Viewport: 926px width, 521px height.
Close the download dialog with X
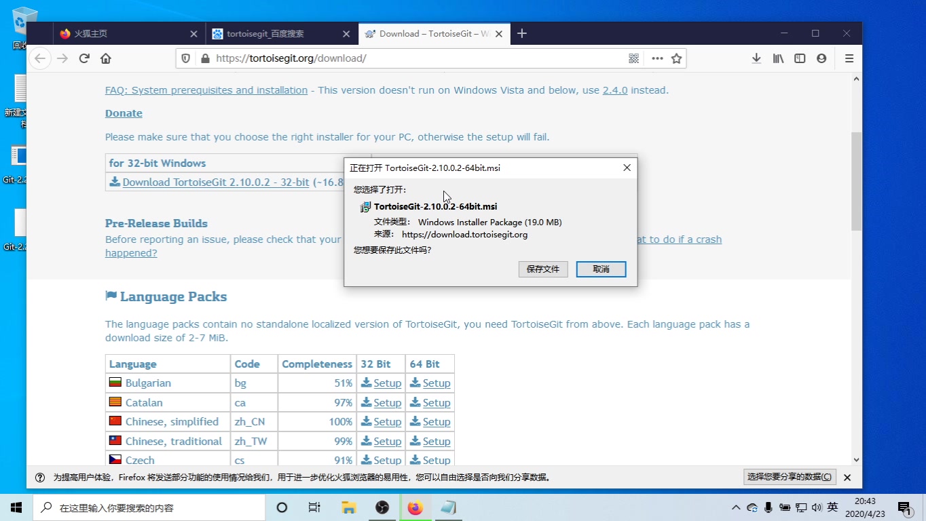(x=627, y=168)
